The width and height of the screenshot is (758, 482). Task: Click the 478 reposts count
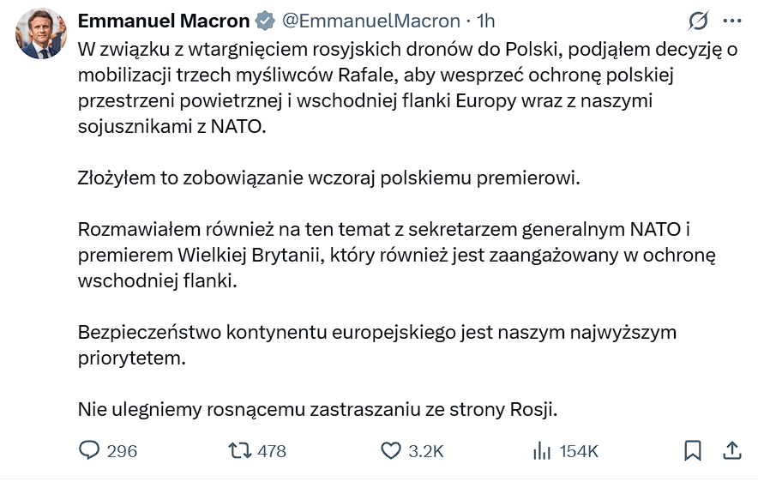pyautogui.click(x=271, y=451)
